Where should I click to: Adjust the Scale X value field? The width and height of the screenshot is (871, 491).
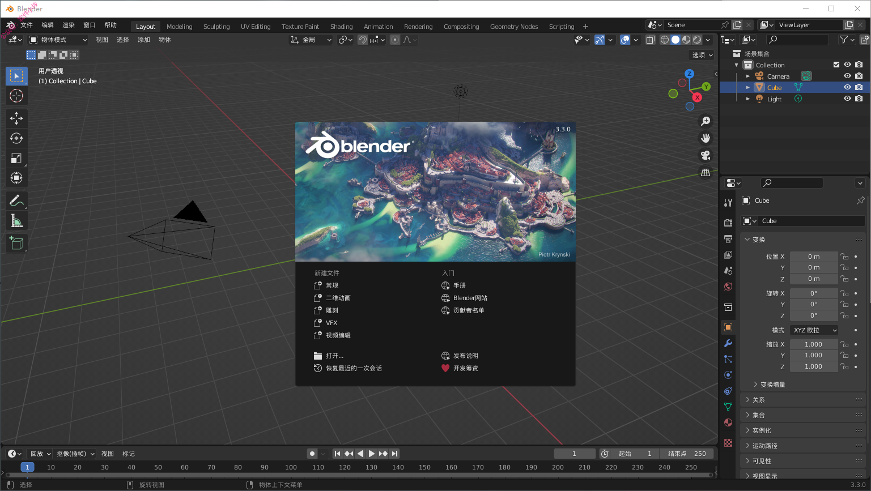814,344
